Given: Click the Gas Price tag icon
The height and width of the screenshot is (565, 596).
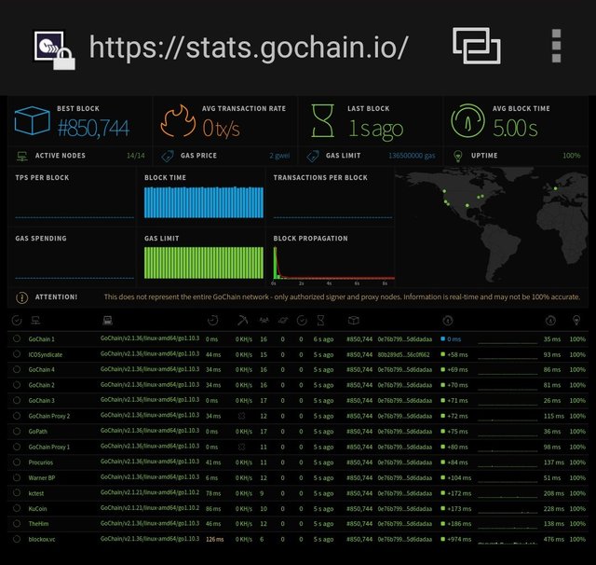Looking at the screenshot, I should click(x=168, y=156).
